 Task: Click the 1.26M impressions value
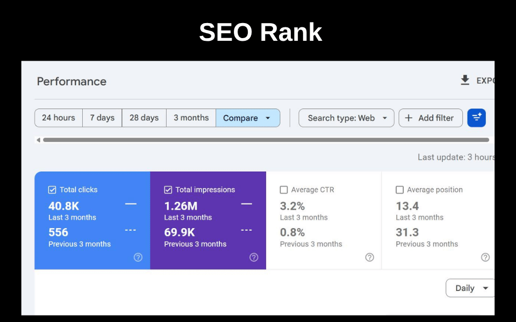(181, 206)
